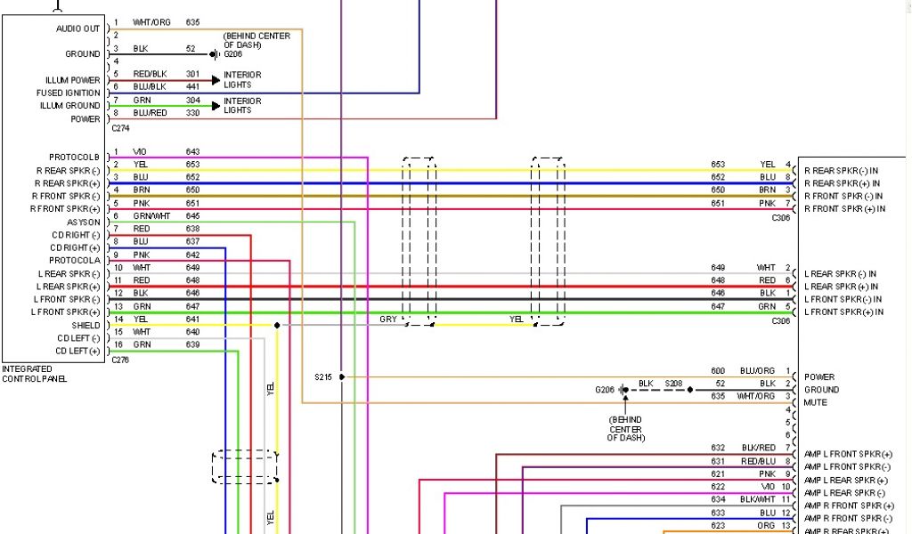
Task: Select the C276 connector label
Action: pyautogui.click(x=120, y=360)
